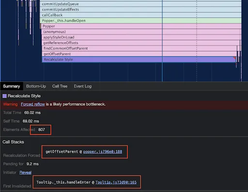Click the getOffsetParent function name in call stack
Screen dimensions: 248x192
click(x=62, y=152)
